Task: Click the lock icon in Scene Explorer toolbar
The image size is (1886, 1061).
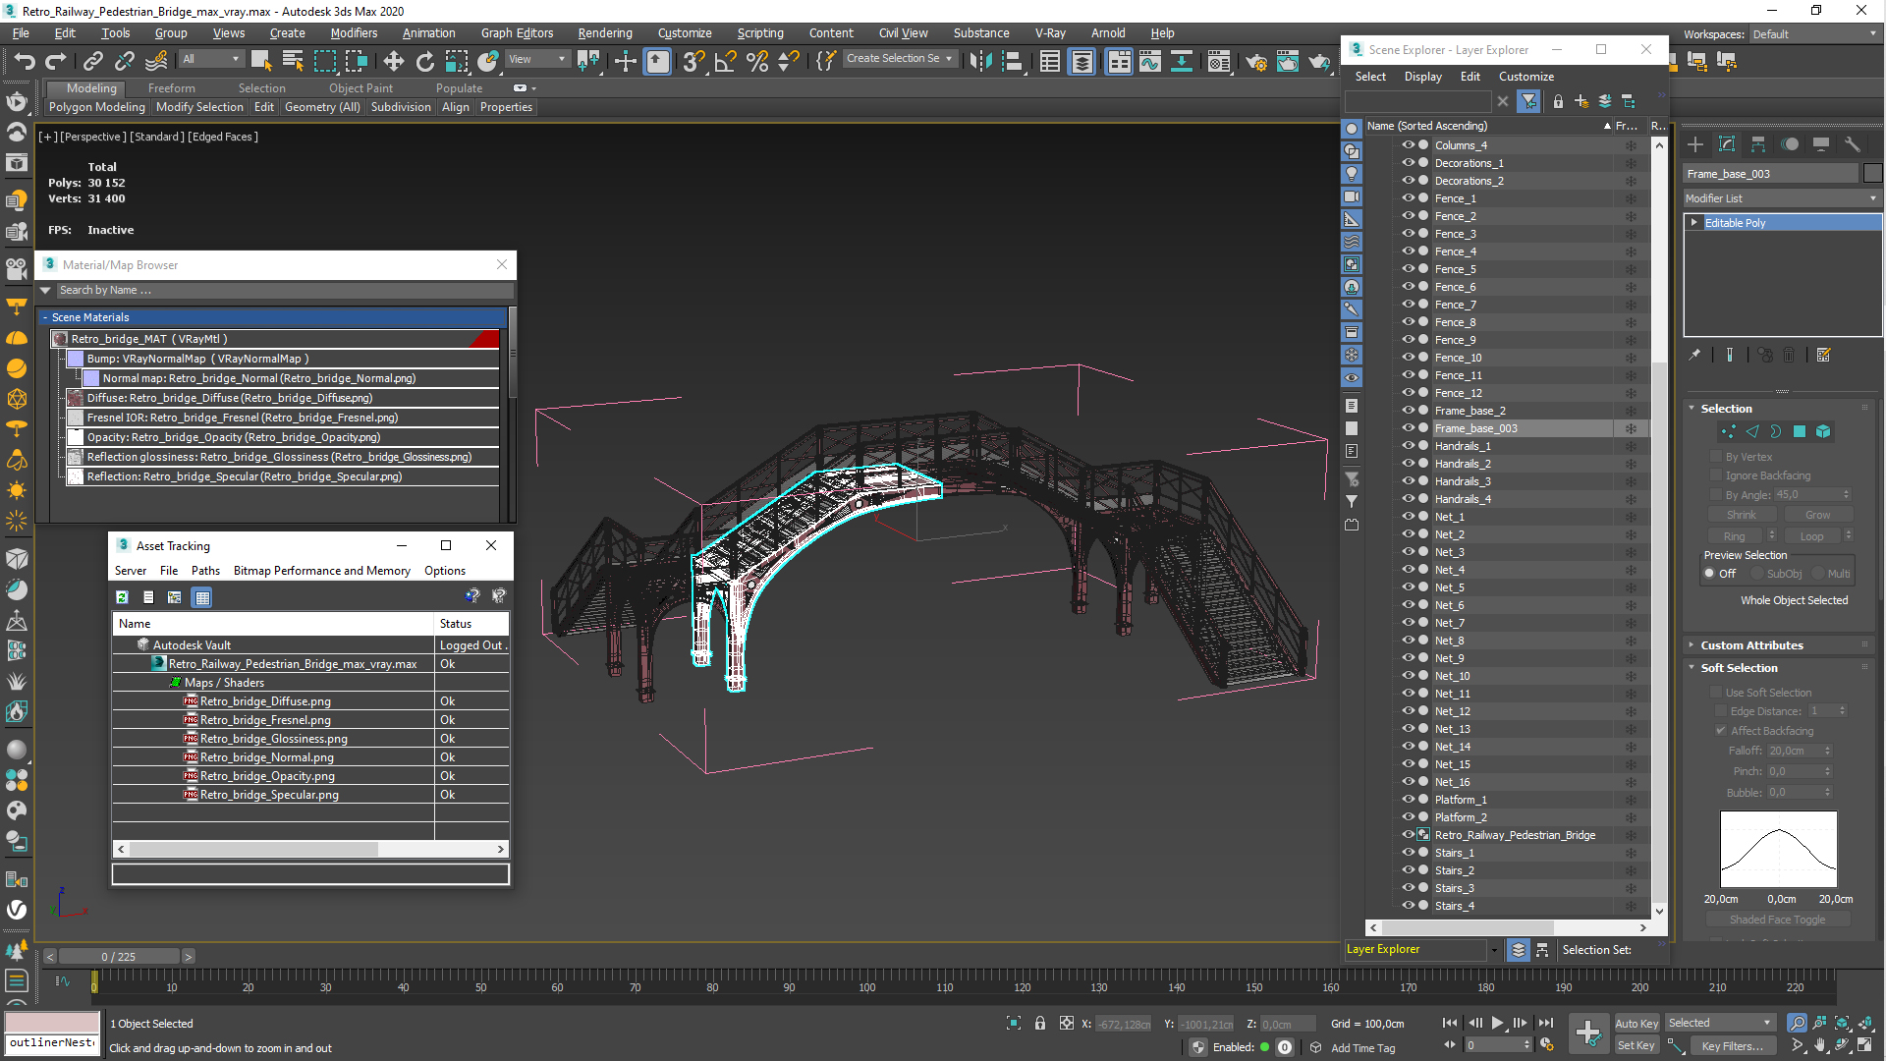Action: (1558, 101)
